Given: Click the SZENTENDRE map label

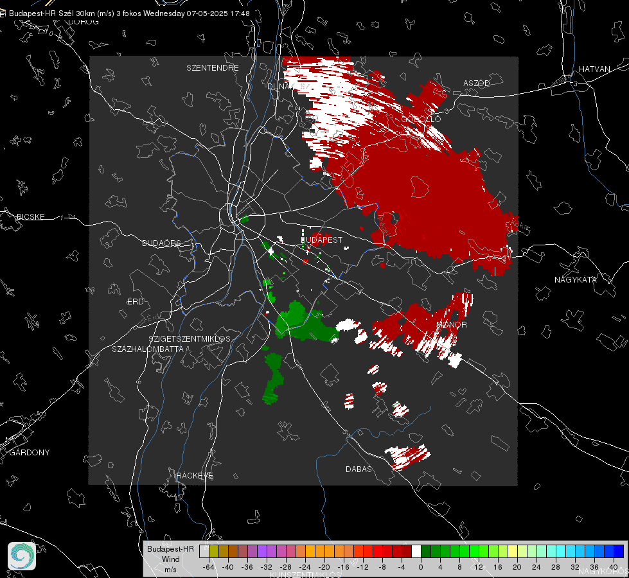Looking at the screenshot, I should click(x=212, y=68).
